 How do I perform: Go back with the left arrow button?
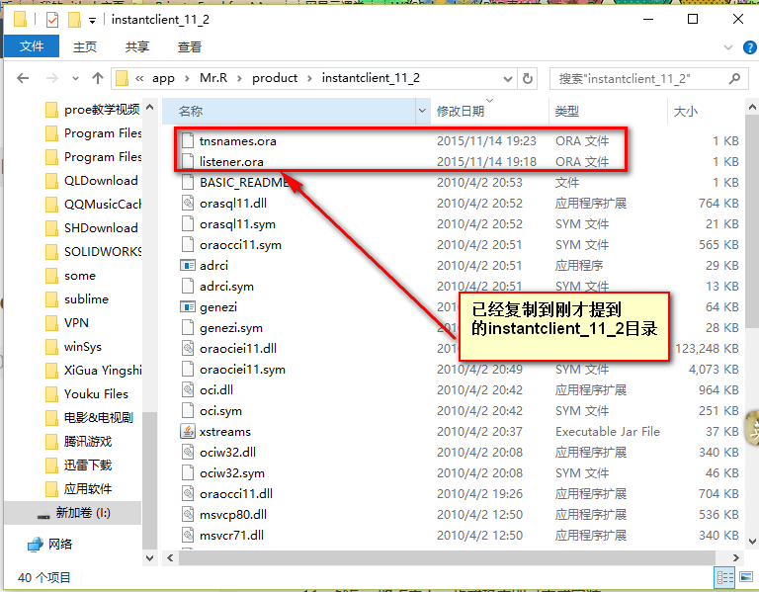[23, 78]
